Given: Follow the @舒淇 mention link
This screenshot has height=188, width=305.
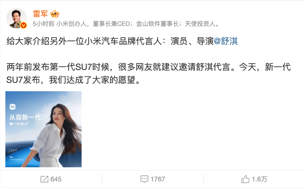Looking at the screenshot, I should pos(226,41).
